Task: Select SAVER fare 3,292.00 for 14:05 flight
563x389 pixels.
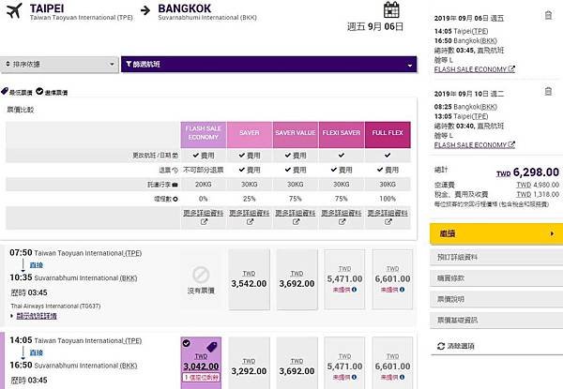Action: 249,363
